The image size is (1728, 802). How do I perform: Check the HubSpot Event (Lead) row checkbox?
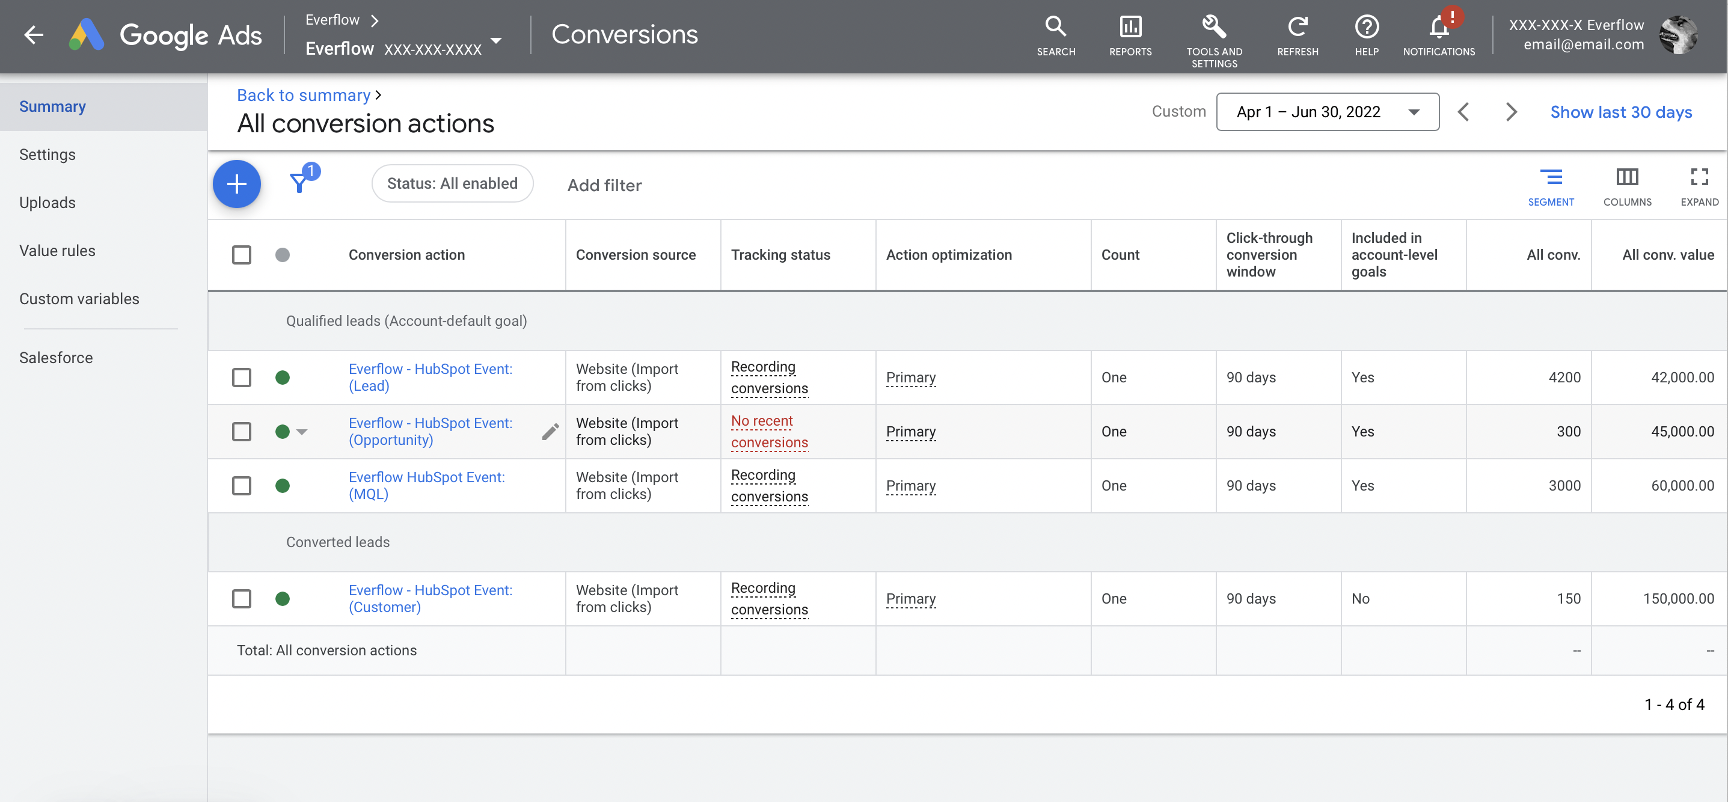[242, 378]
